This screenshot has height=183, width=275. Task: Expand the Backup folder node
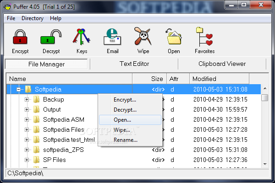tap(27, 99)
